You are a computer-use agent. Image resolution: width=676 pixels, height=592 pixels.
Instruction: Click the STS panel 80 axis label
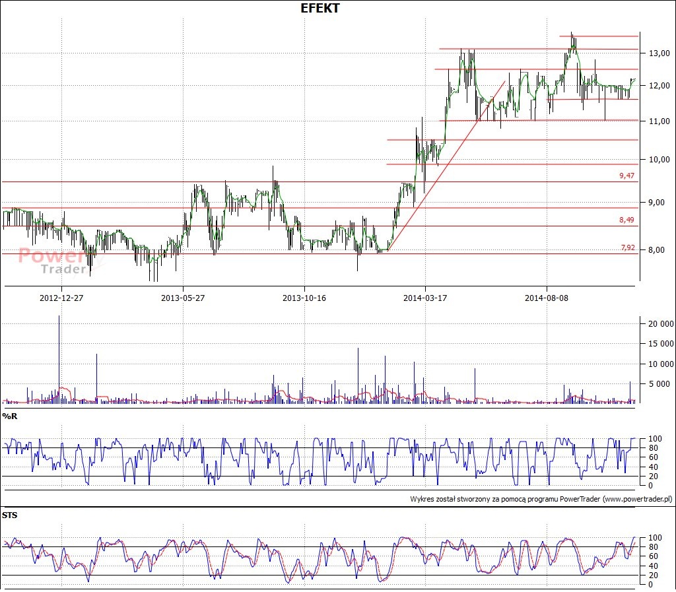point(653,547)
